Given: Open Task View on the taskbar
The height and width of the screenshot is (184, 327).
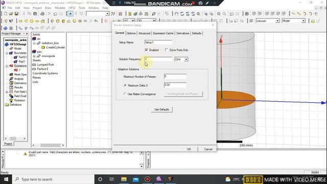Looking at the screenshot, I should click(112, 179).
